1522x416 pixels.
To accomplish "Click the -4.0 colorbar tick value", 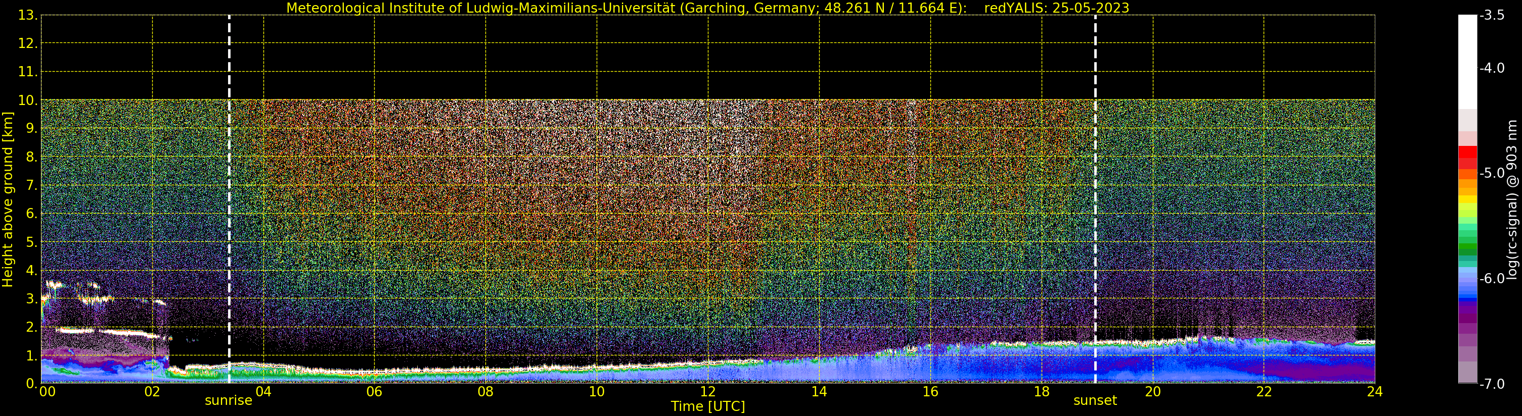I will click(1492, 69).
